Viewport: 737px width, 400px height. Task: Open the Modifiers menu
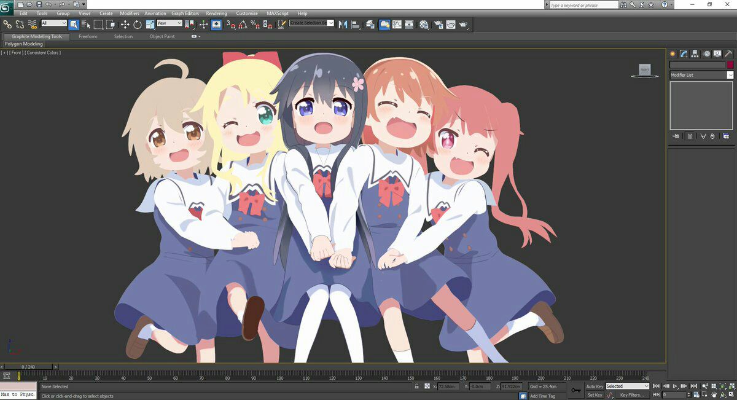point(130,13)
